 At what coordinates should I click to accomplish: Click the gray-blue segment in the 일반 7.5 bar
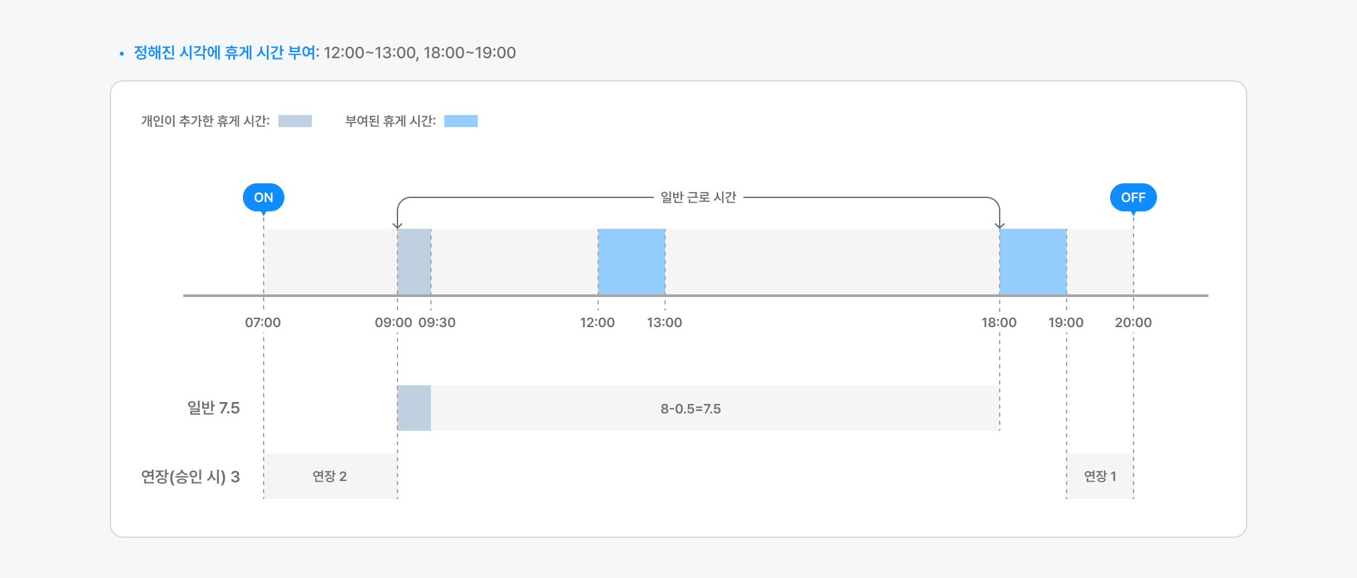click(414, 408)
